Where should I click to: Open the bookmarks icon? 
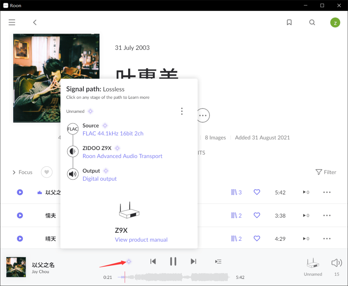coord(289,22)
